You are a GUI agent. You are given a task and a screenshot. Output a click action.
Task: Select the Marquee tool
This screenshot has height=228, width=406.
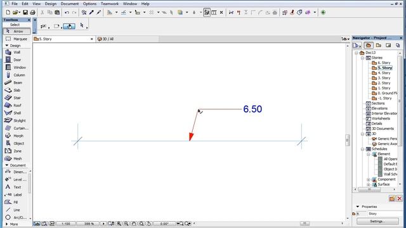(17, 39)
